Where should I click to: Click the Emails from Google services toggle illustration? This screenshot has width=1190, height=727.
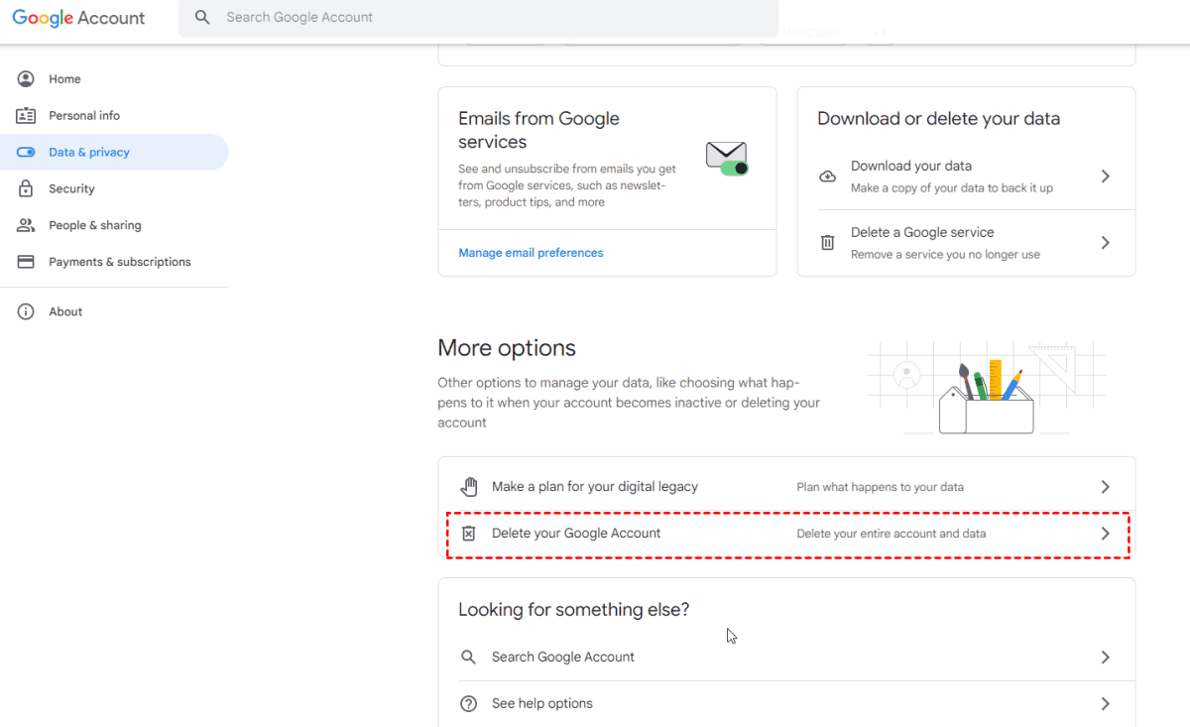[x=727, y=158]
